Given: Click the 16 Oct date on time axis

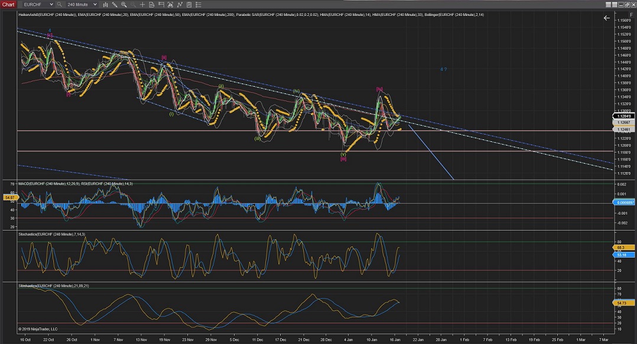Looking at the screenshot, I should coord(25,339).
